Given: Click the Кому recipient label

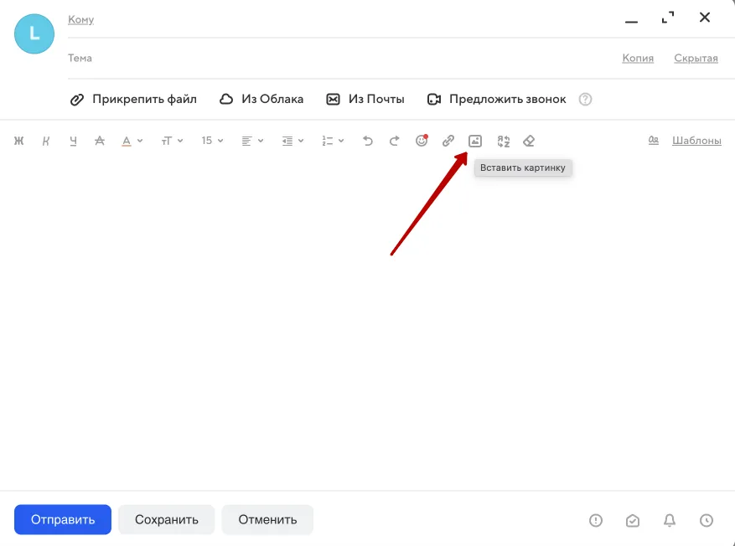Looking at the screenshot, I should [x=81, y=19].
